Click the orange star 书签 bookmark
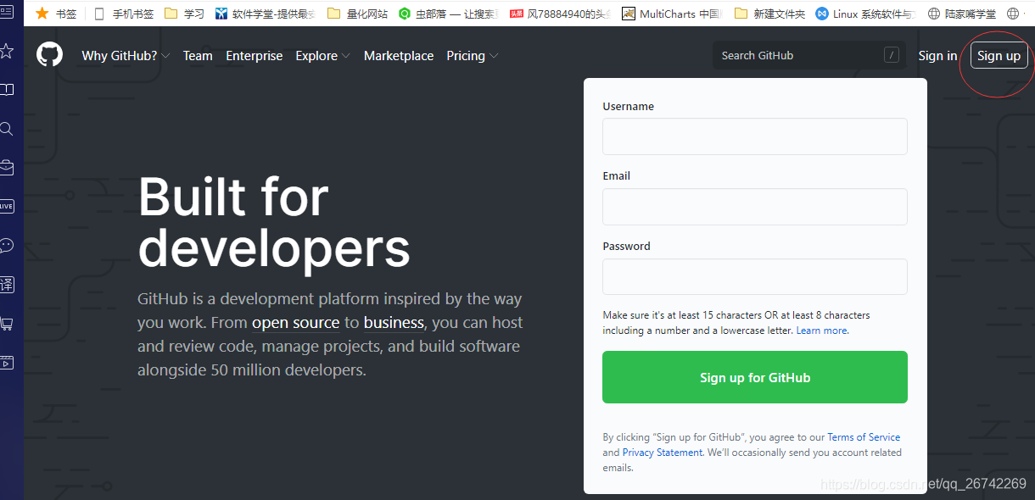The height and width of the screenshot is (500, 1035). tap(56, 14)
